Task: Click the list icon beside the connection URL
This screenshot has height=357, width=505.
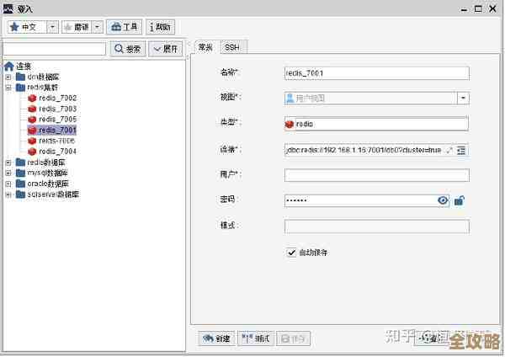Action: (x=461, y=150)
